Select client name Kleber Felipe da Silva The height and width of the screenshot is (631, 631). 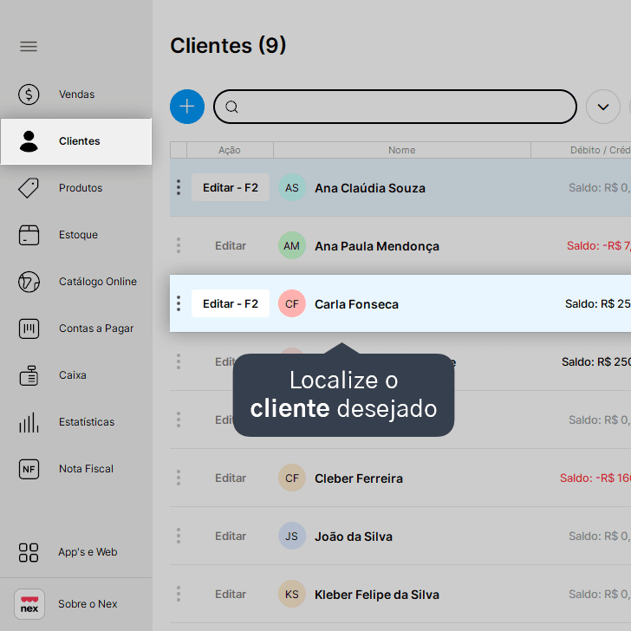(x=377, y=595)
